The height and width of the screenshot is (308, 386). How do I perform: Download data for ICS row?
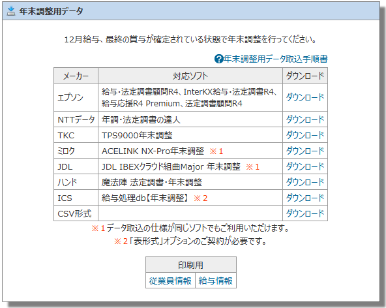(305, 198)
